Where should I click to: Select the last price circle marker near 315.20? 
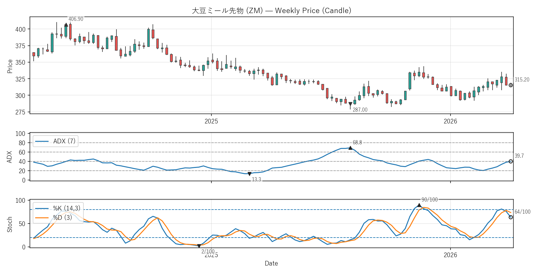511,85
